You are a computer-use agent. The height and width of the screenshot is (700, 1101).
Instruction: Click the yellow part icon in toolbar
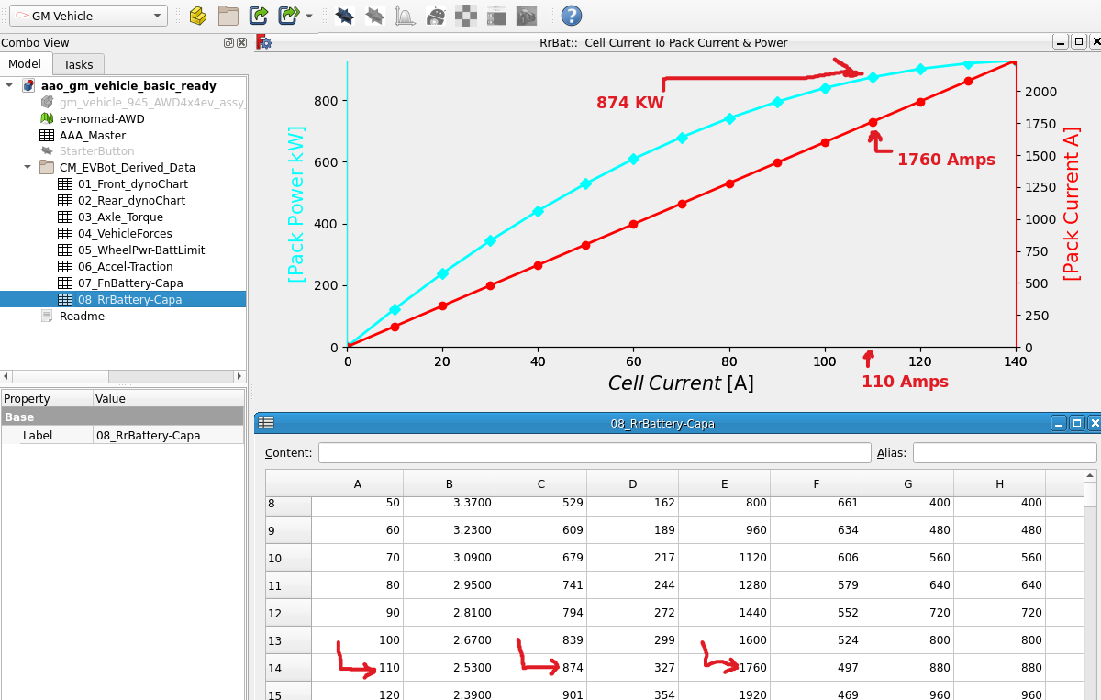coord(197,16)
